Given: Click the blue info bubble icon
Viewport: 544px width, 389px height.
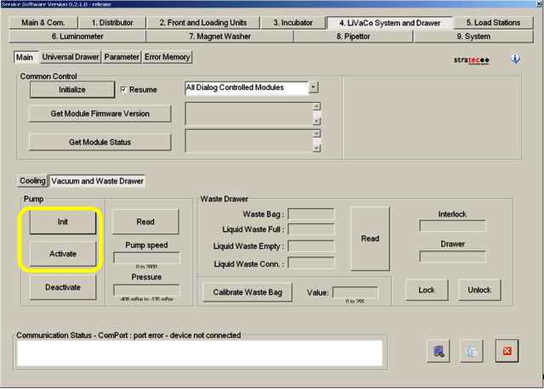Looking at the screenshot, I should (x=515, y=59).
